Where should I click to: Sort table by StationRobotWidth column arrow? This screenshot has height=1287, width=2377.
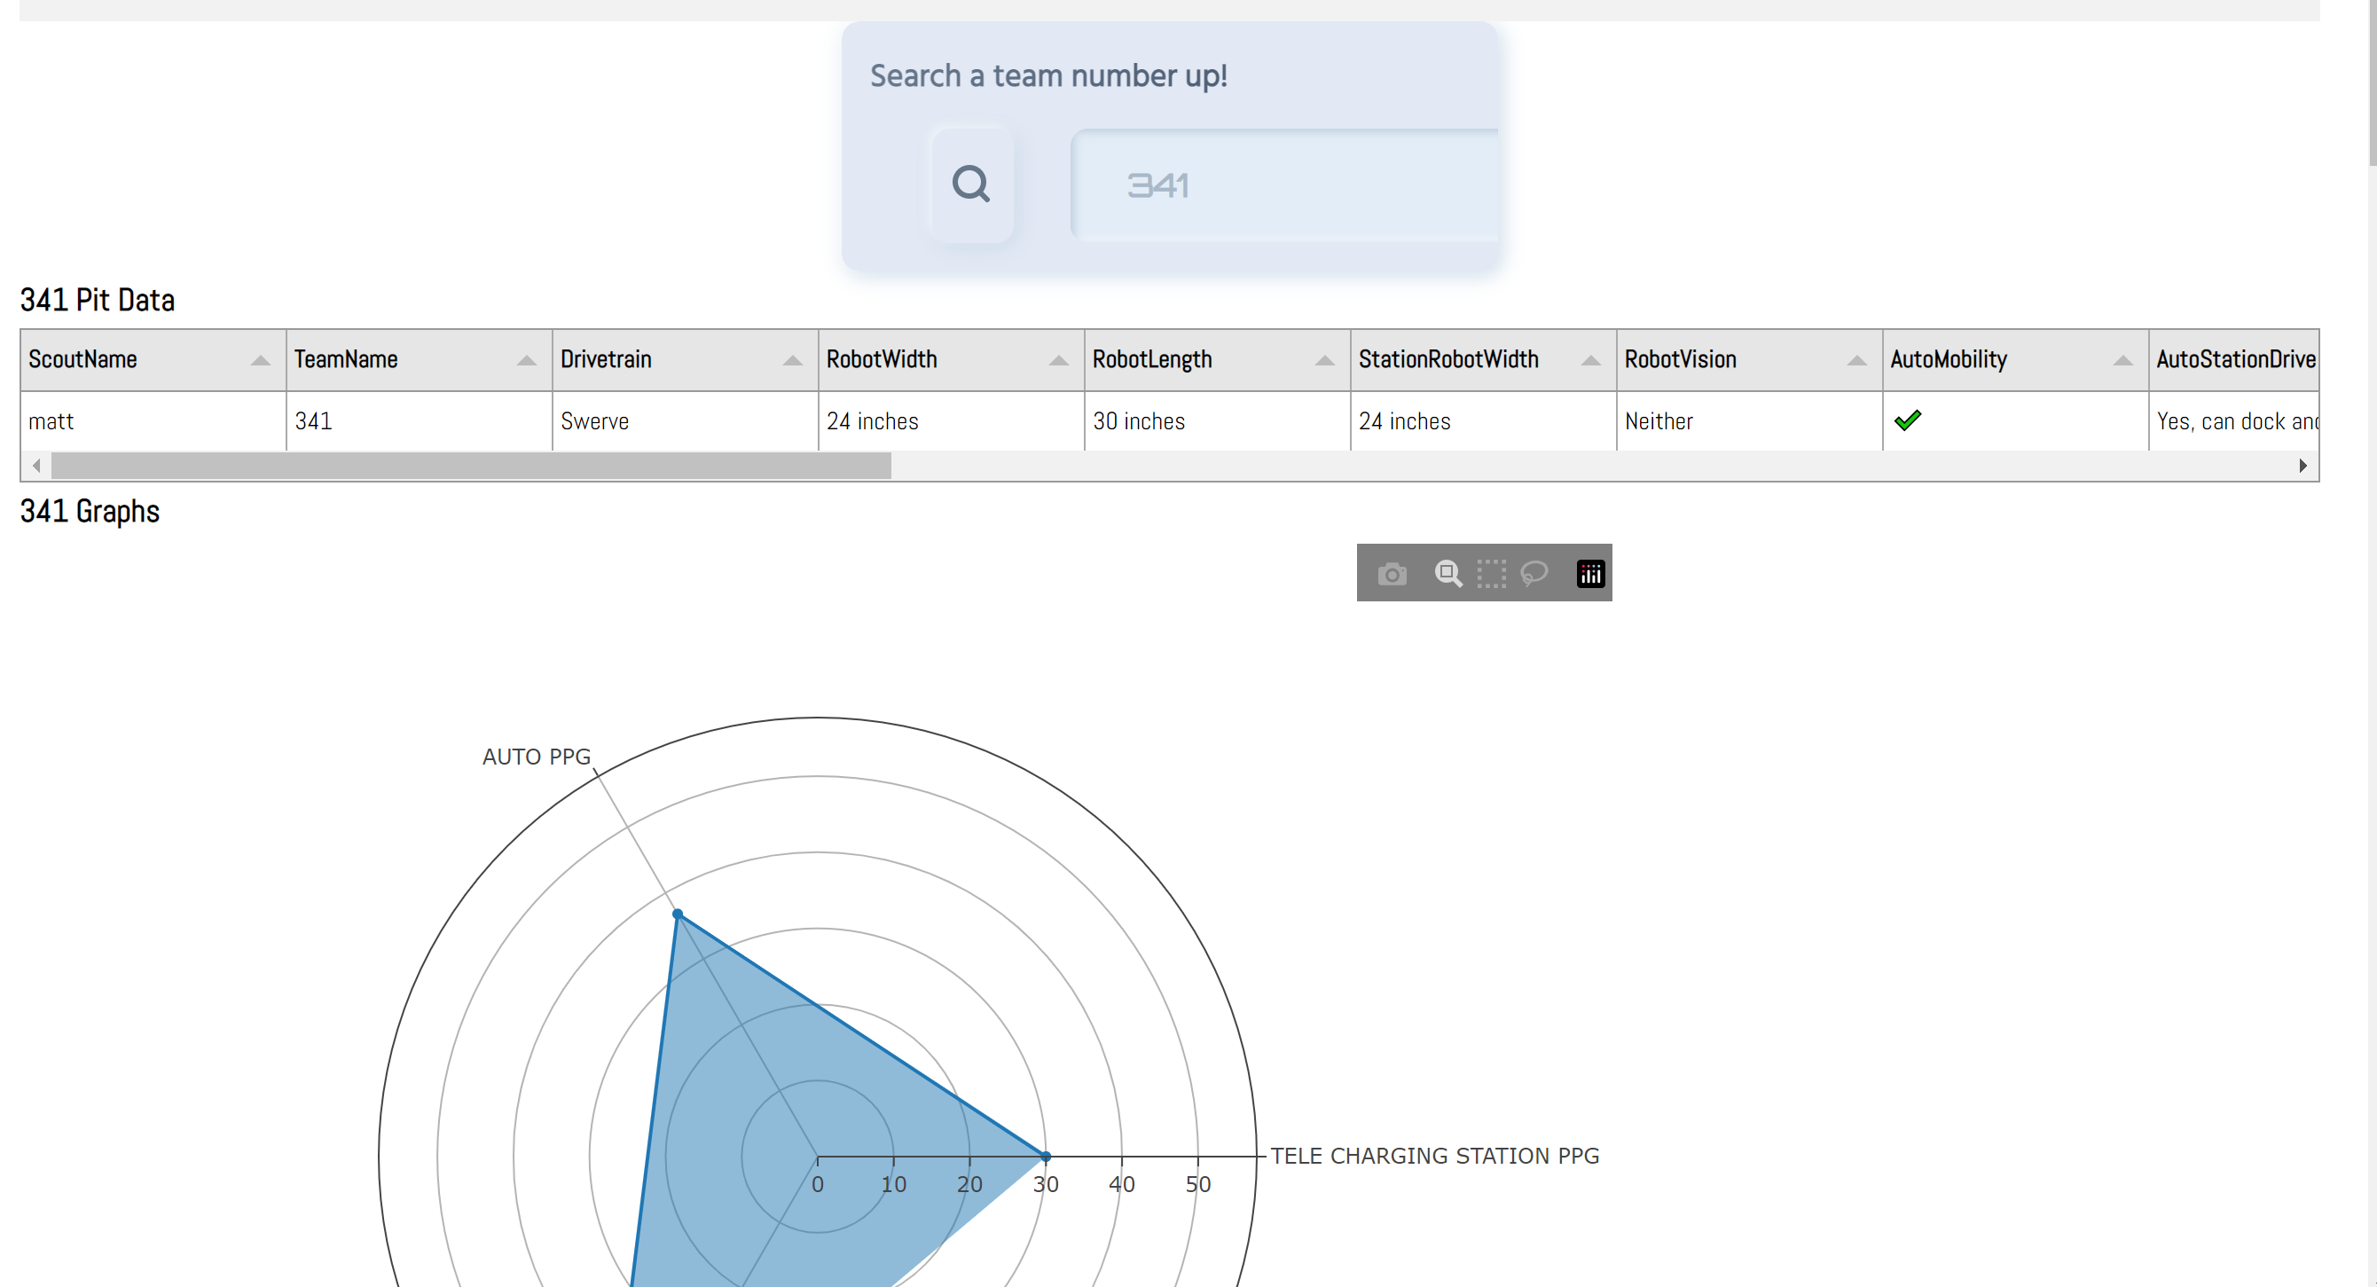(1590, 360)
